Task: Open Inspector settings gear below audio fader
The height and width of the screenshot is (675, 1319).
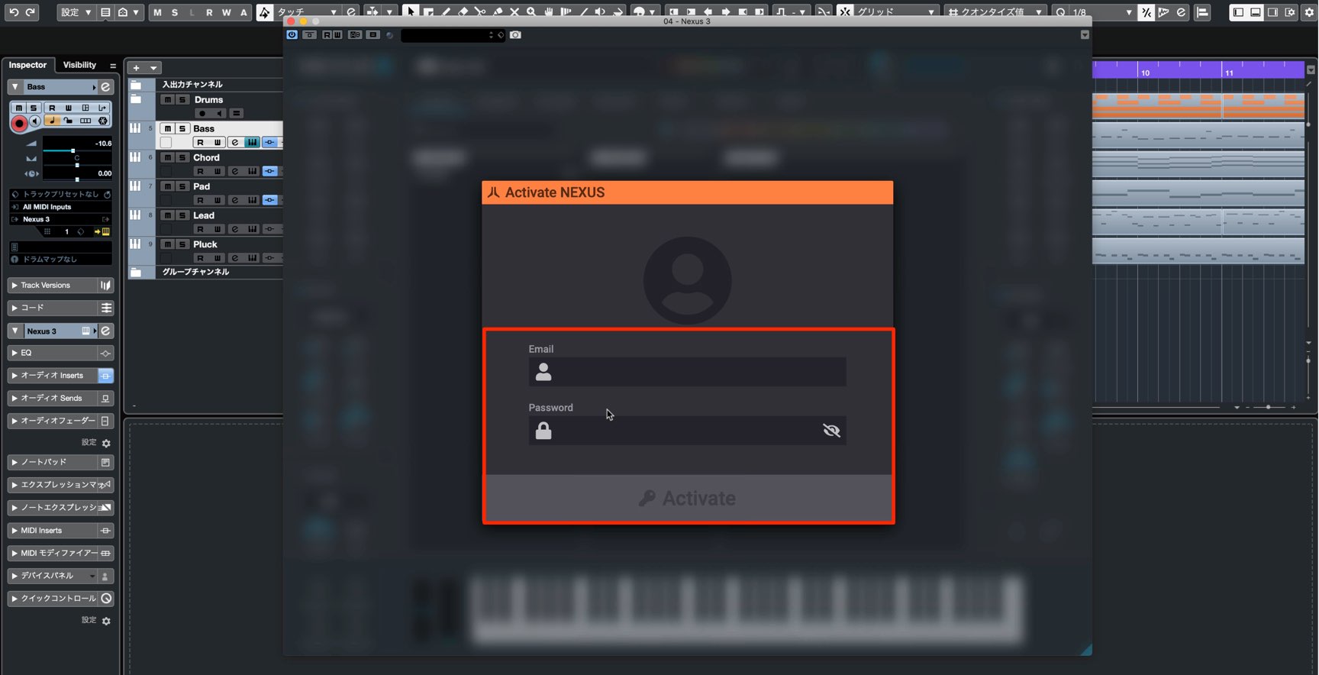Action: [106, 444]
